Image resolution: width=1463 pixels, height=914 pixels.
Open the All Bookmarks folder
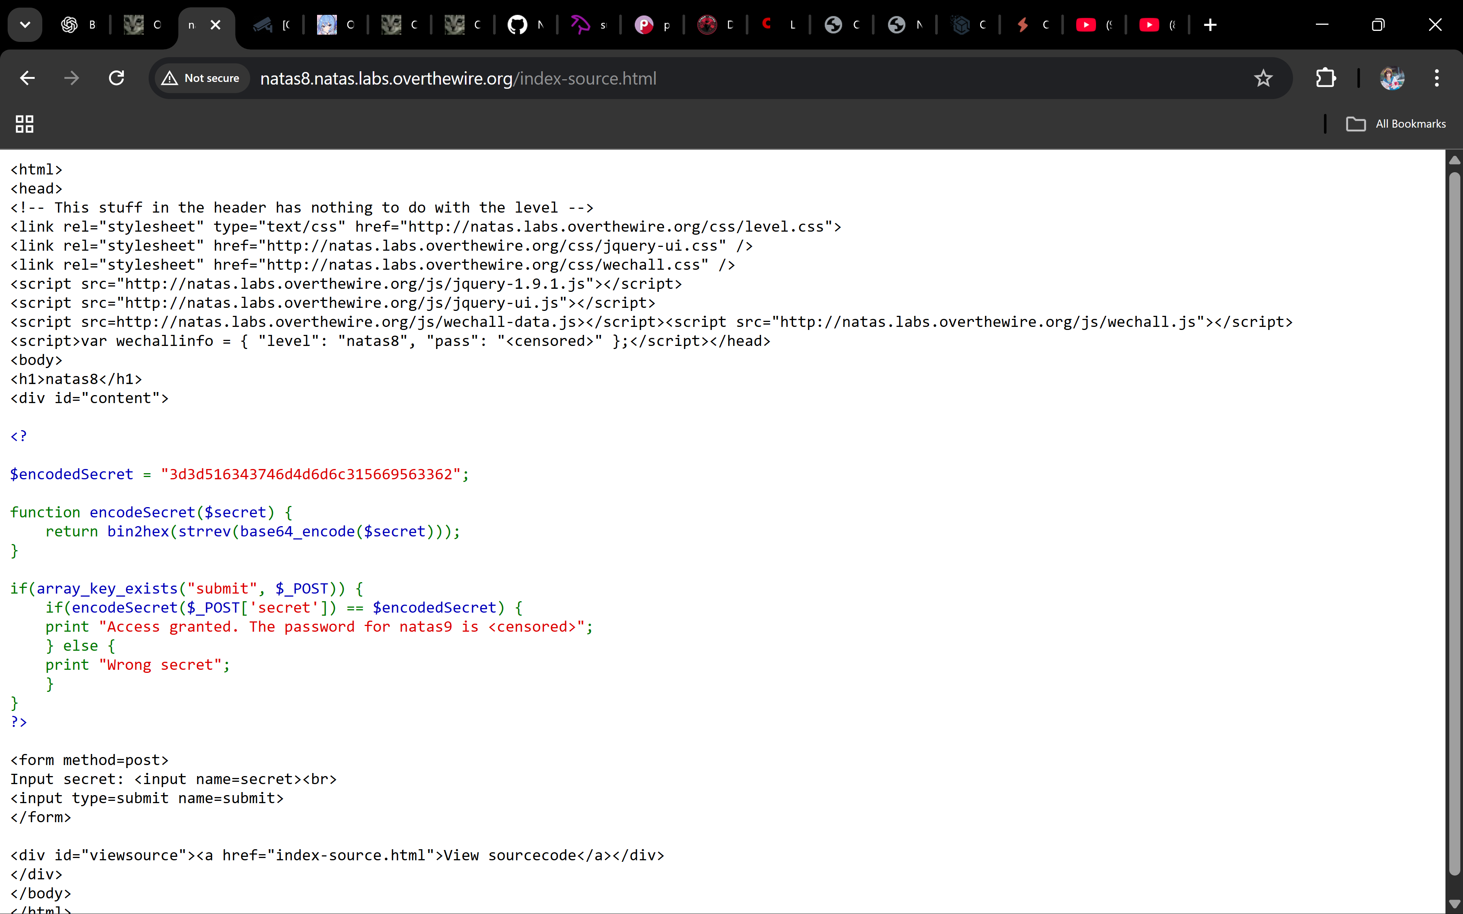click(1396, 124)
